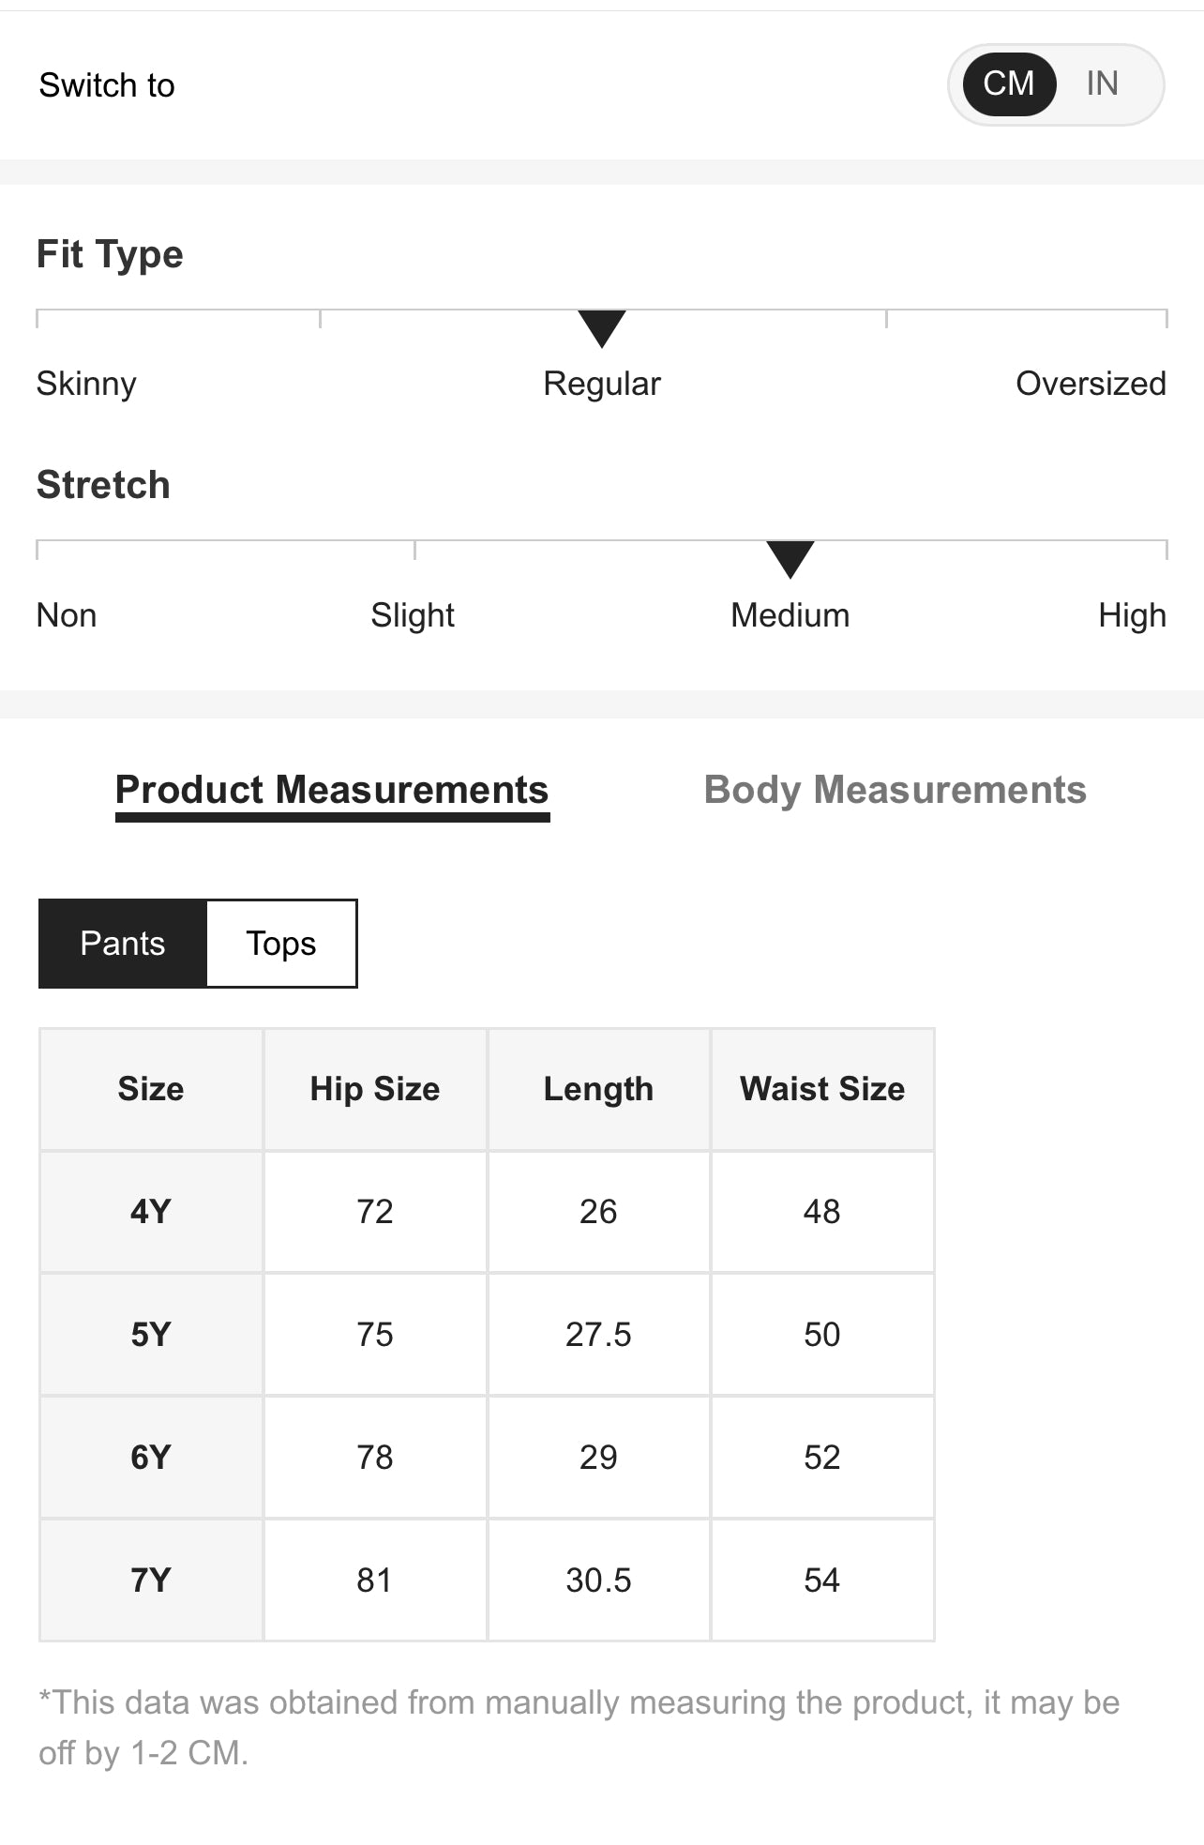This screenshot has width=1204, height=1845.
Task: Click the Skinny fit label
Action: (86, 384)
